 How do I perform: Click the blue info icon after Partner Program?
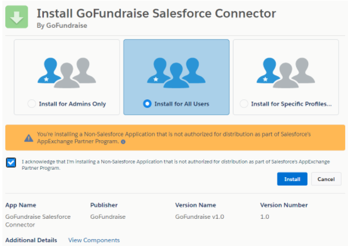pos(123,142)
